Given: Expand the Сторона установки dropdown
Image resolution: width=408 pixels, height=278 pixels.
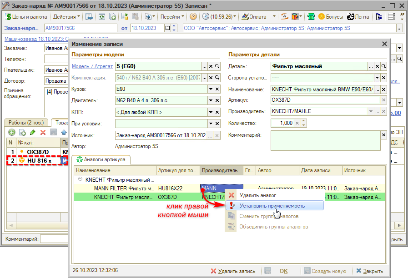Looking at the screenshot, I should click(377, 78).
